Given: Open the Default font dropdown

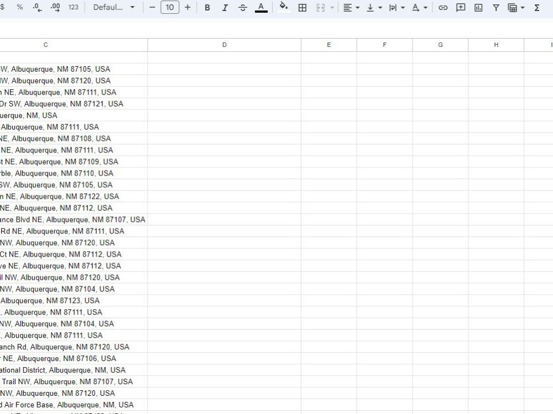Looking at the screenshot, I should (x=113, y=7).
